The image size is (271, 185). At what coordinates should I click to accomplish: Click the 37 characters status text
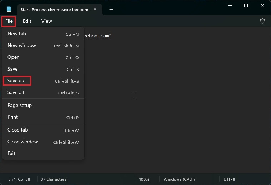click(x=54, y=179)
